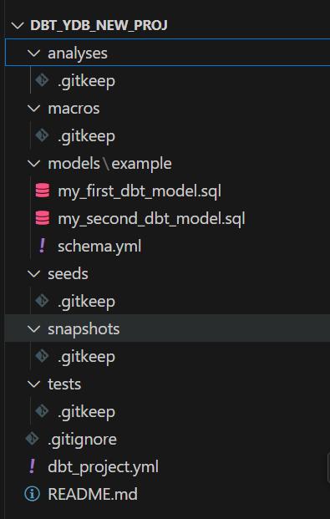330x519 pixels.
Task: Click git icon of .gitkeep under analyses
Action: (42, 81)
